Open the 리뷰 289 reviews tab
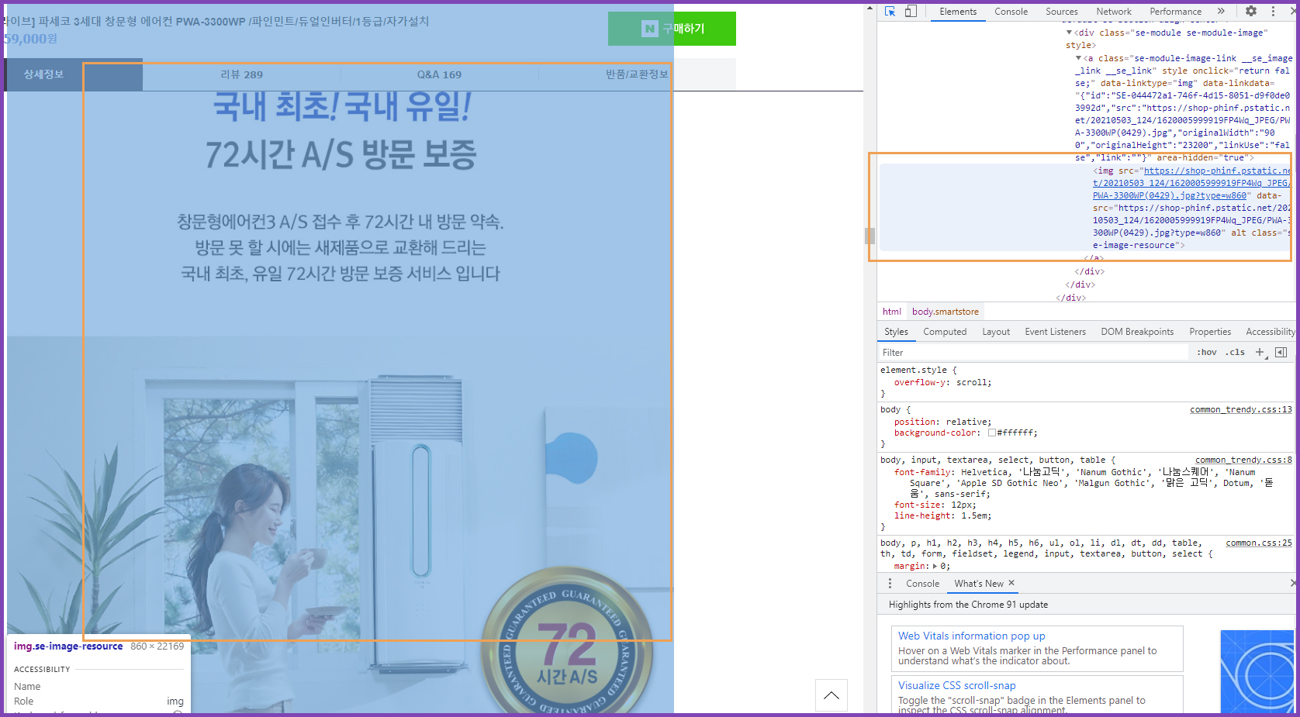1300x717 pixels. (241, 74)
